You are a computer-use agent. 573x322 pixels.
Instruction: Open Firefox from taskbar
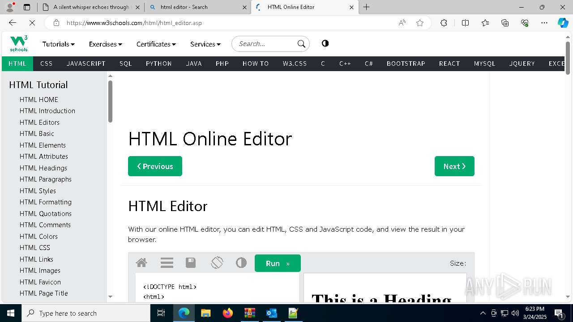(x=228, y=313)
